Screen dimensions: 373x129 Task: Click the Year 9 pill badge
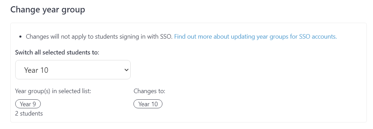[28, 104]
